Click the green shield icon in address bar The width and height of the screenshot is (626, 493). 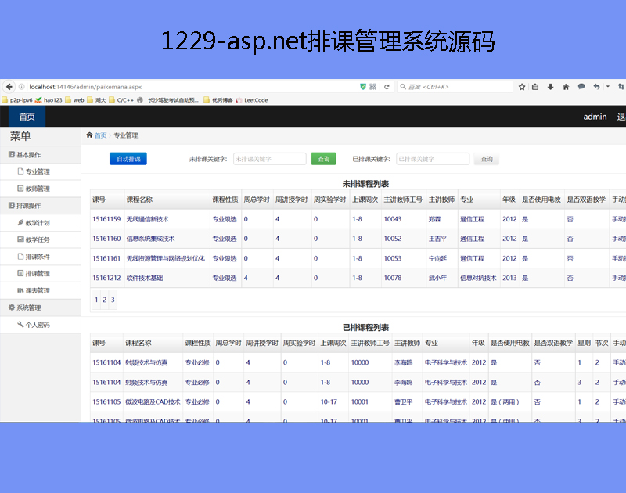tap(362, 87)
